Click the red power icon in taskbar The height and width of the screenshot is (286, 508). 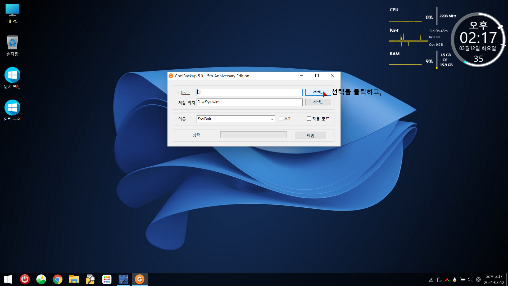pos(25,279)
